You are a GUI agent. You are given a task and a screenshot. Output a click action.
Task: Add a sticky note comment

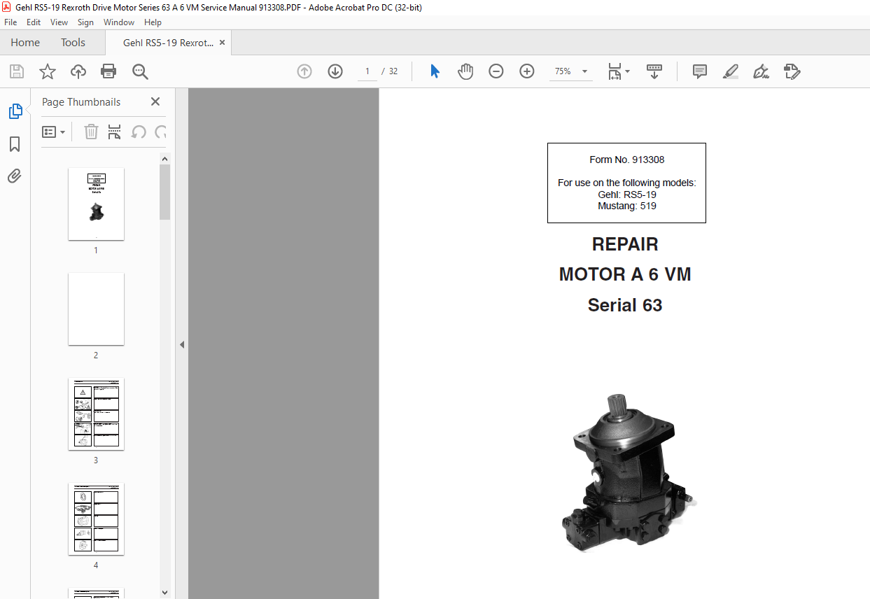pyautogui.click(x=699, y=71)
